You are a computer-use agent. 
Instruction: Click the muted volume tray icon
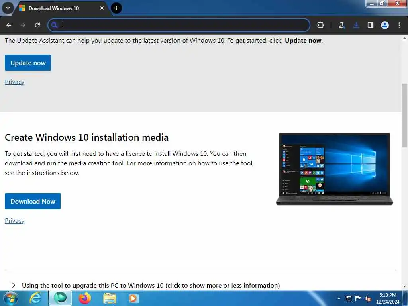click(x=368, y=298)
